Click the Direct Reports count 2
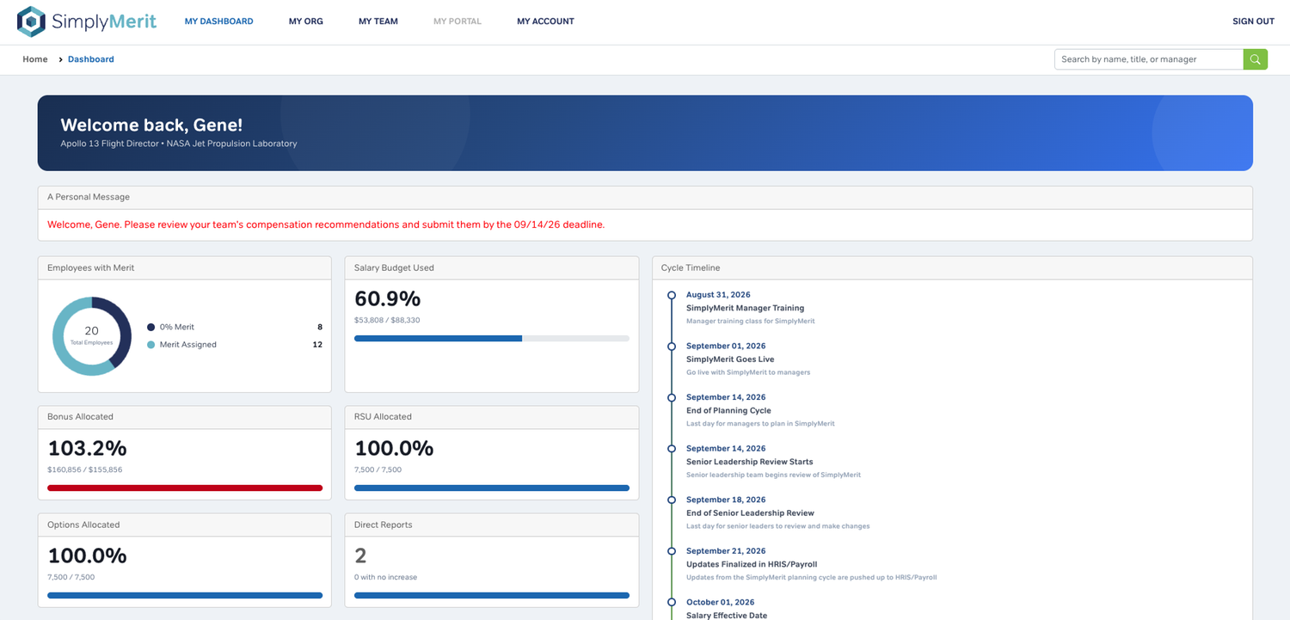 click(x=360, y=556)
